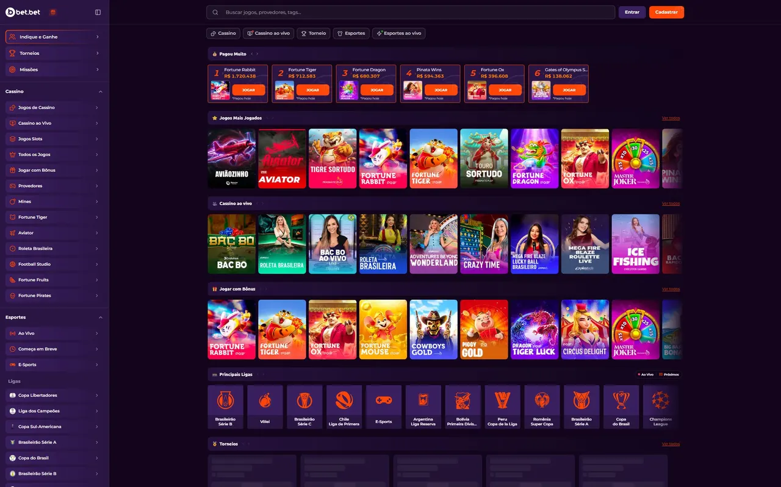Click Ver todos for Jogos Mais Jogados
This screenshot has height=487, width=781.
[671, 118]
